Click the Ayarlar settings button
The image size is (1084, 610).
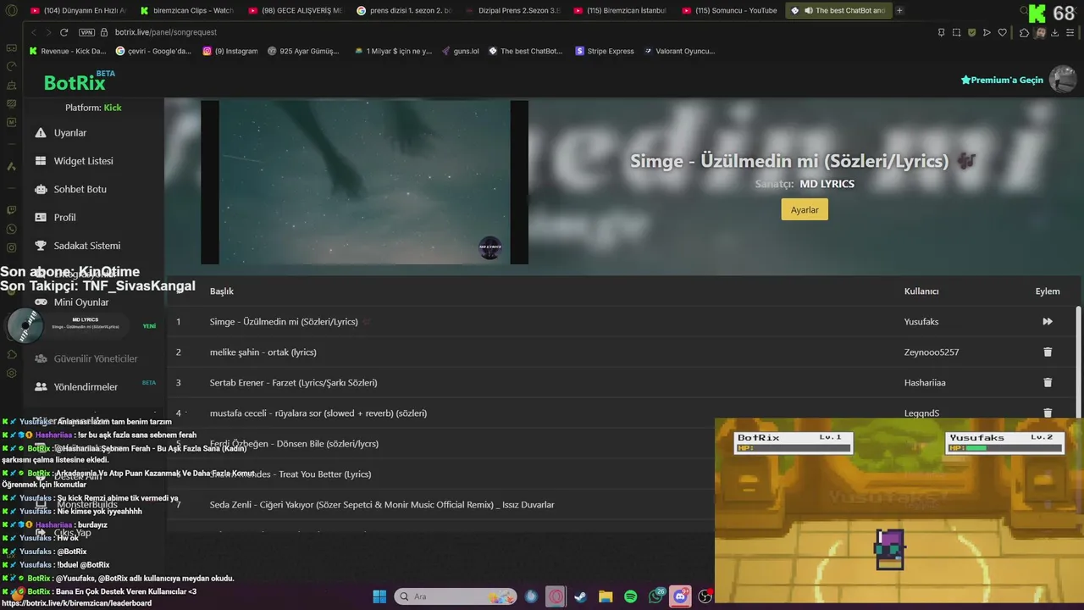click(x=805, y=209)
